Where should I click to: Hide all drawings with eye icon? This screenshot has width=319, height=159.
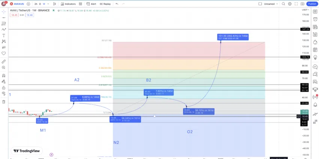tap(4, 93)
